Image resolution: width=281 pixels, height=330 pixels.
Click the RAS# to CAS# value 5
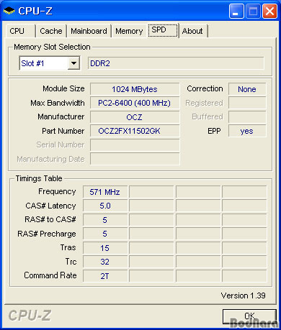click(x=105, y=220)
